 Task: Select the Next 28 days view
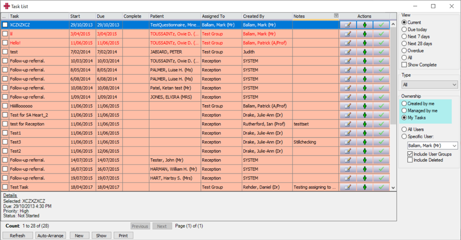[404, 44]
